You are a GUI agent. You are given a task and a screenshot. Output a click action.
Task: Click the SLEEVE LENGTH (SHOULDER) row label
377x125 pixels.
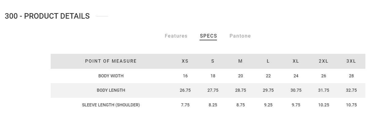tap(111, 105)
